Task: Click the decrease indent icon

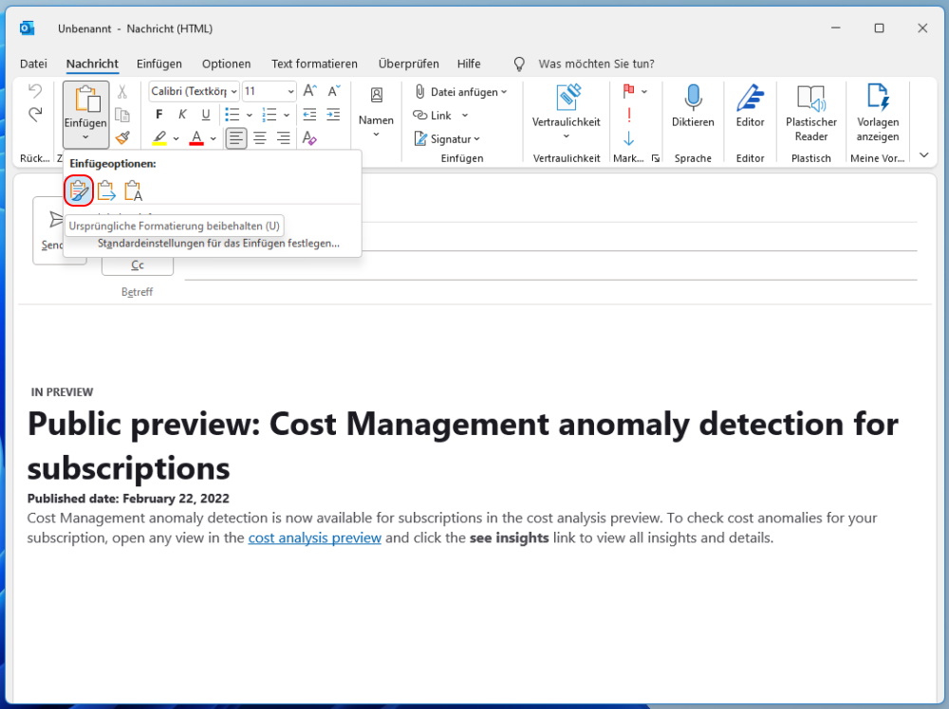Action: [x=310, y=115]
